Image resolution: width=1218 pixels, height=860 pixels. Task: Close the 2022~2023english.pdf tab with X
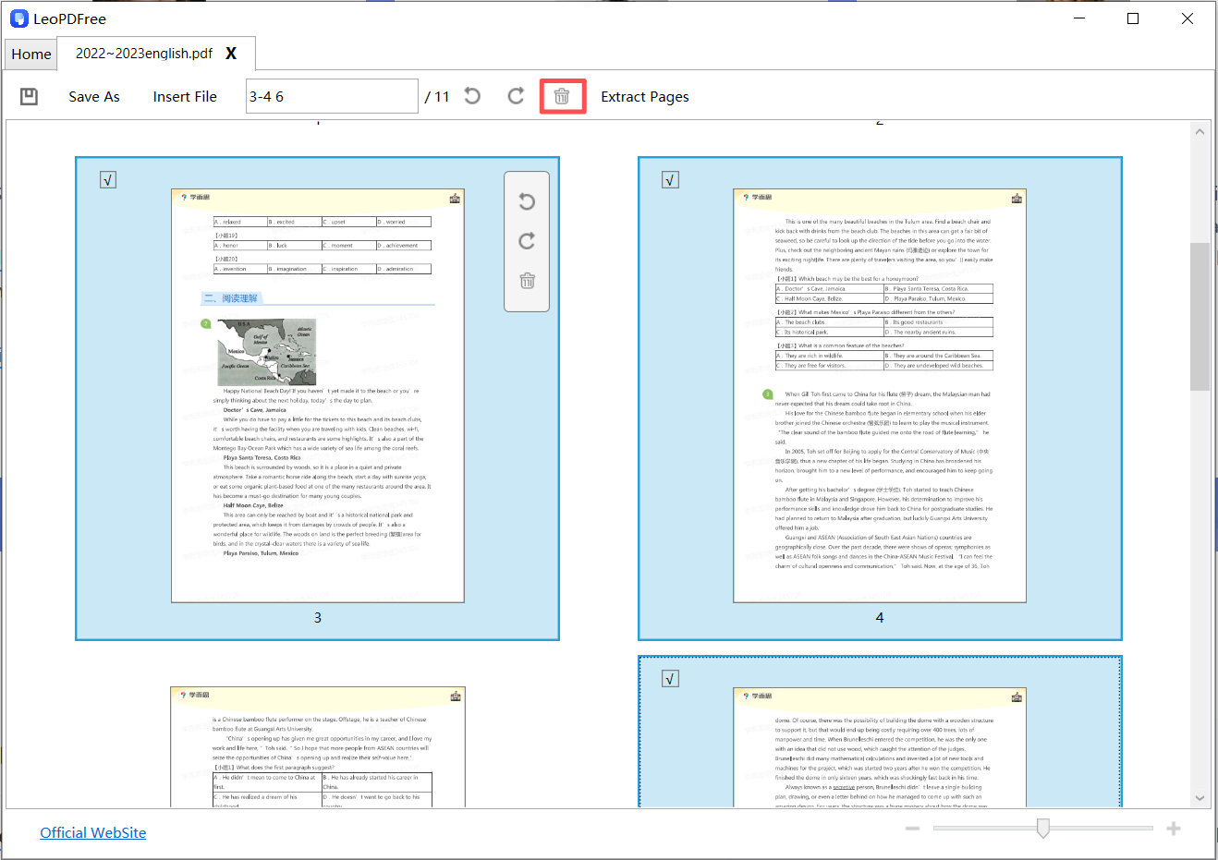tap(231, 54)
